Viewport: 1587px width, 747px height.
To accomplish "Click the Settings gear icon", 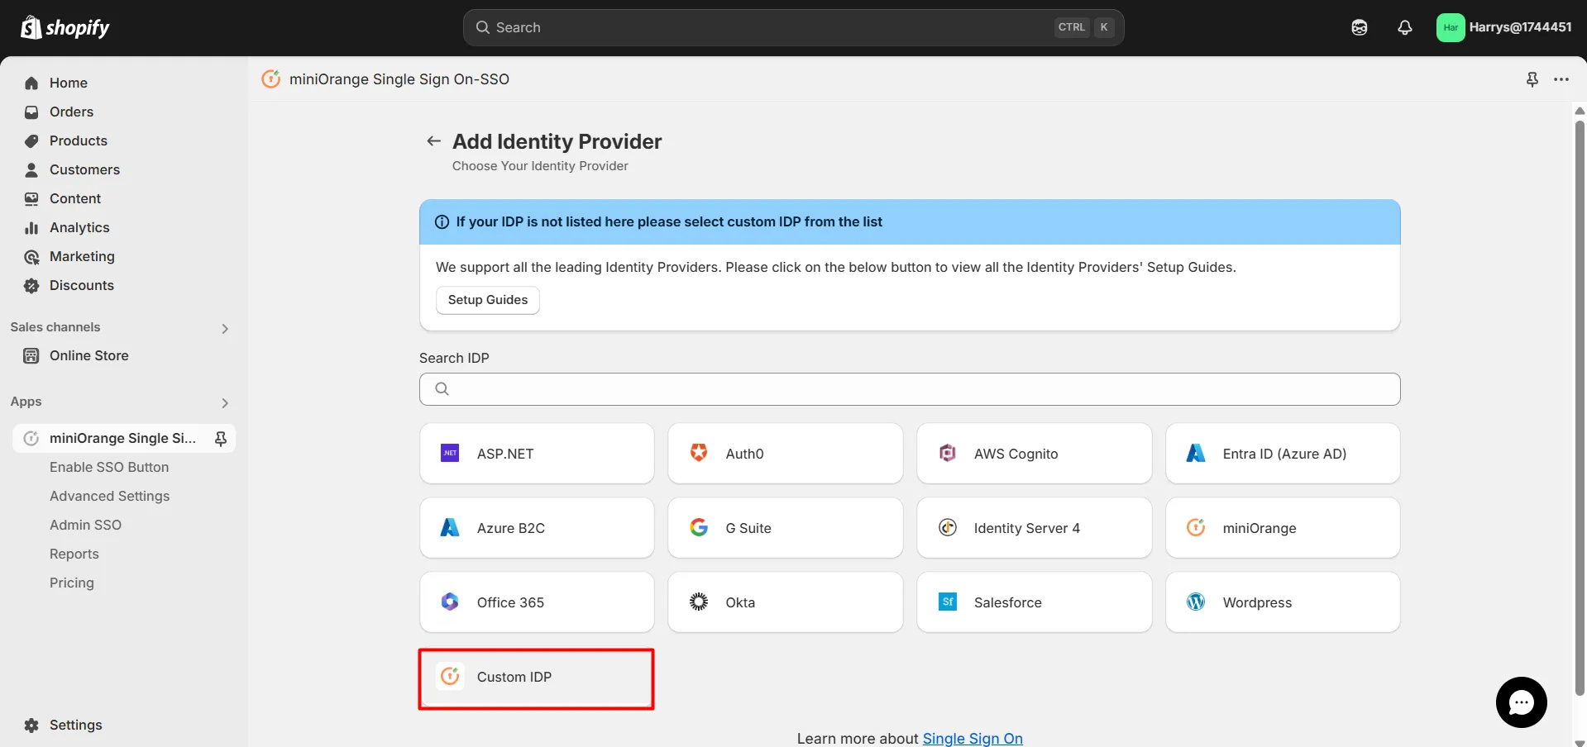I will 31,725.
